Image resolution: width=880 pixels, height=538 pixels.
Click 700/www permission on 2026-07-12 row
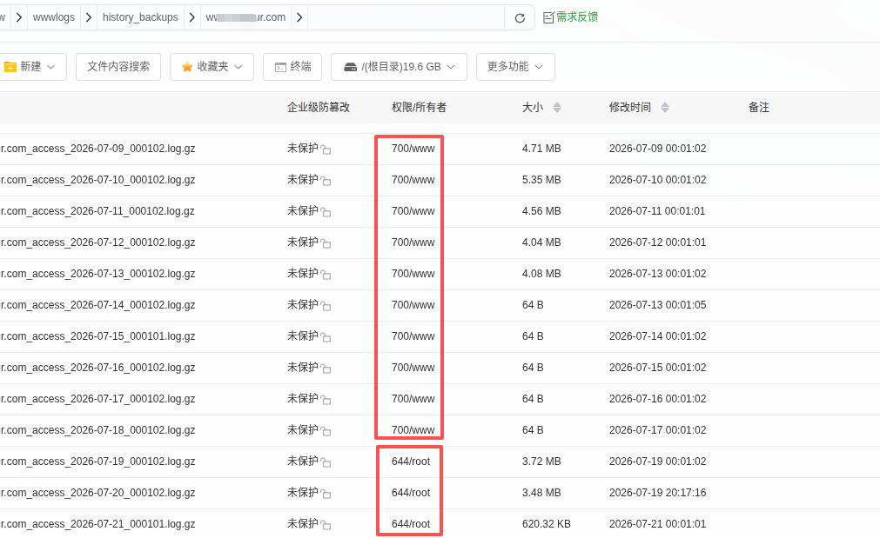tap(413, 242)
